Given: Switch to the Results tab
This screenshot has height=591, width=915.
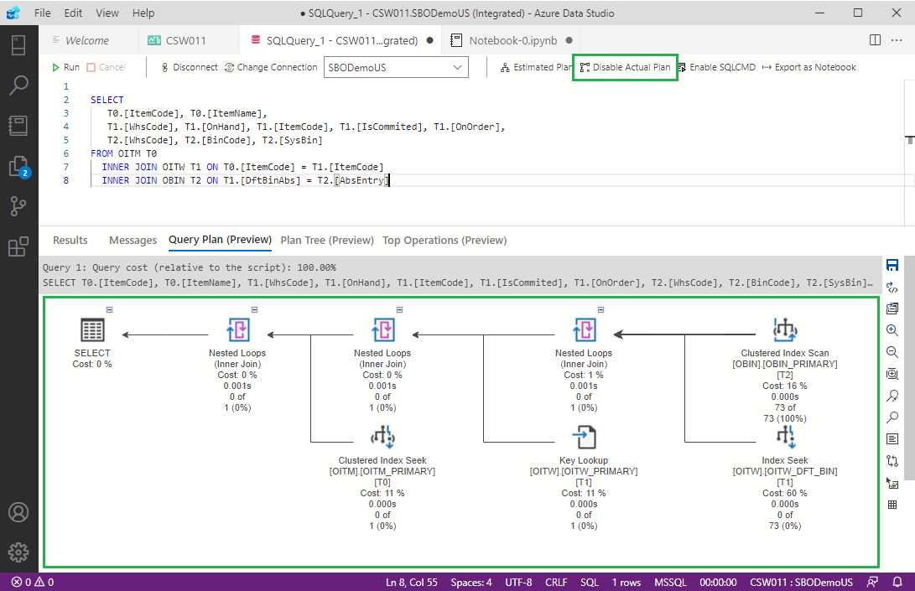Looking at the screenshot, I should [x=70, y=240].
